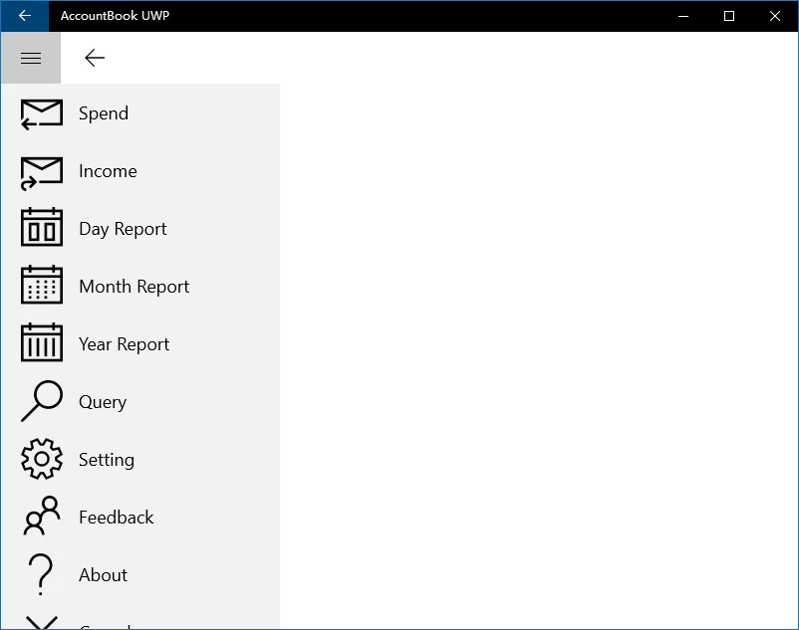The width and height of the screenshot is (799, 630).
Task: Click the About question mark icon
Action: (x=41, y=574)
